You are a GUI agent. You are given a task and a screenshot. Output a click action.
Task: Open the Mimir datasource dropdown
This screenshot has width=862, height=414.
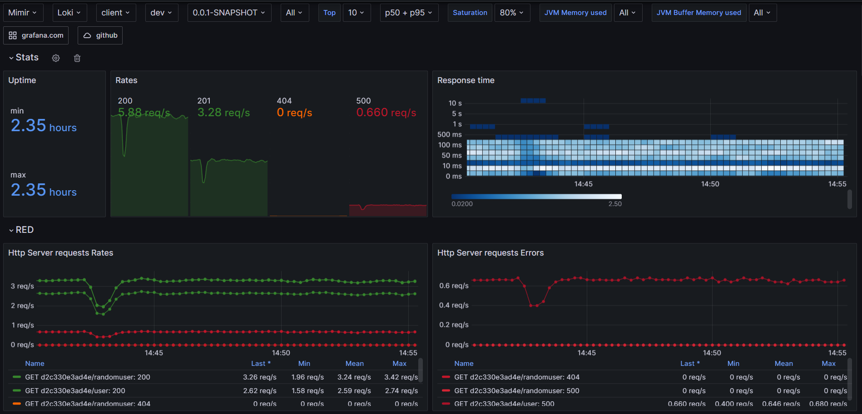point(23,13)
